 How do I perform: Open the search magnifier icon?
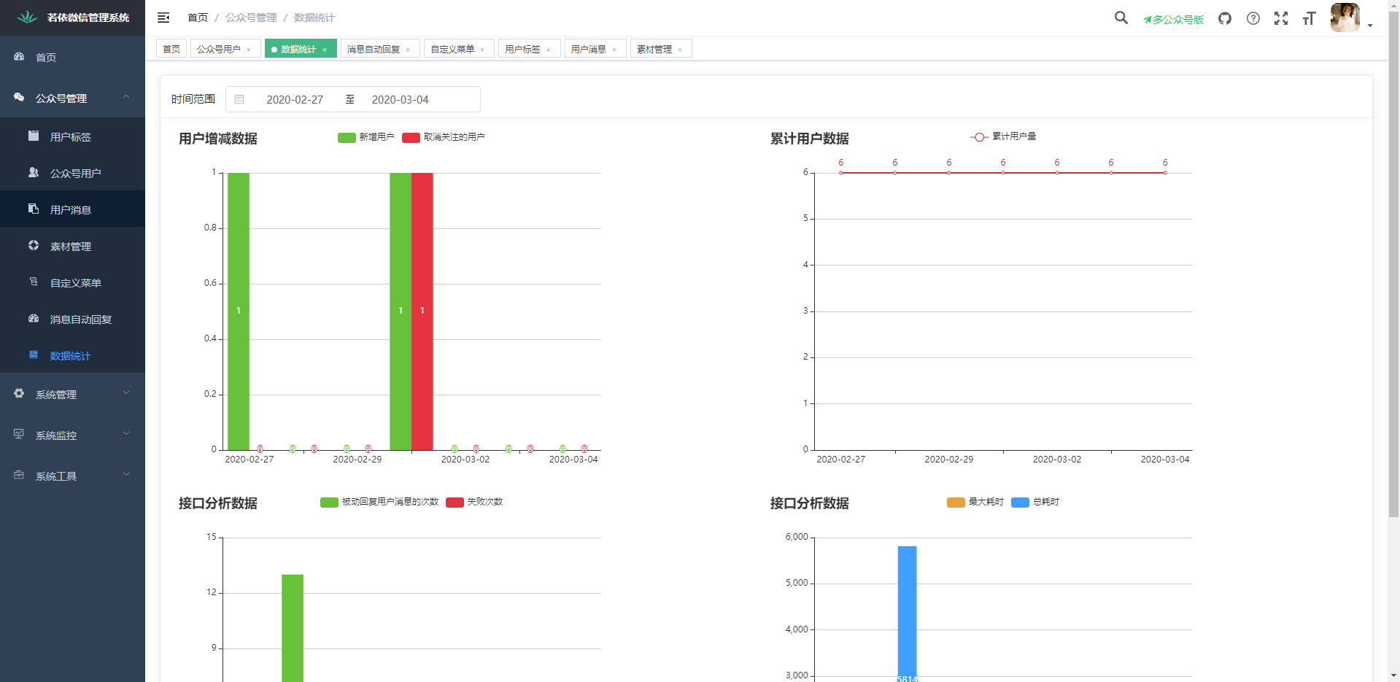pyautogui.click(x=1121, y=18)
